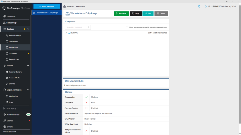Click the Schedules calendar icon
This screenshot has width=241, height=135.
pos(7,53)
